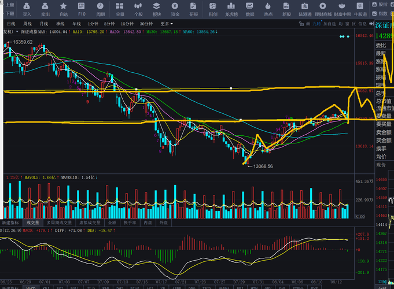Click the 周期 clock icon
The image size is (394, 289).
(100, 9)
